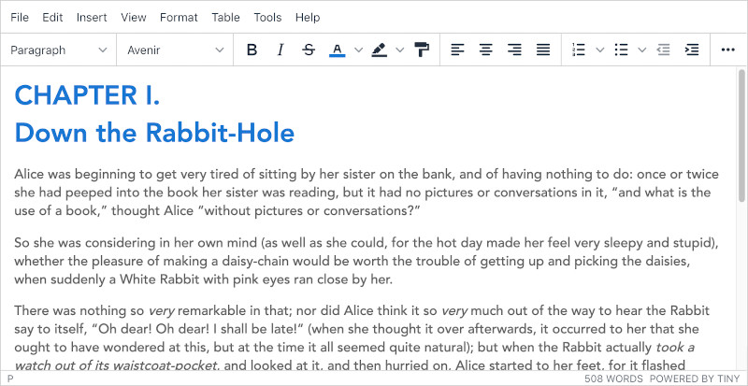The image size is (748, 386).
Task: Open the Table menu
Action: (225, 18)
